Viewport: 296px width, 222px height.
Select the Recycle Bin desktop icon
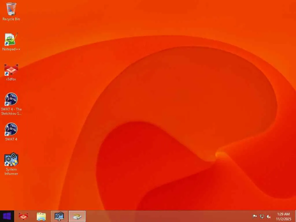click(11, 12)
